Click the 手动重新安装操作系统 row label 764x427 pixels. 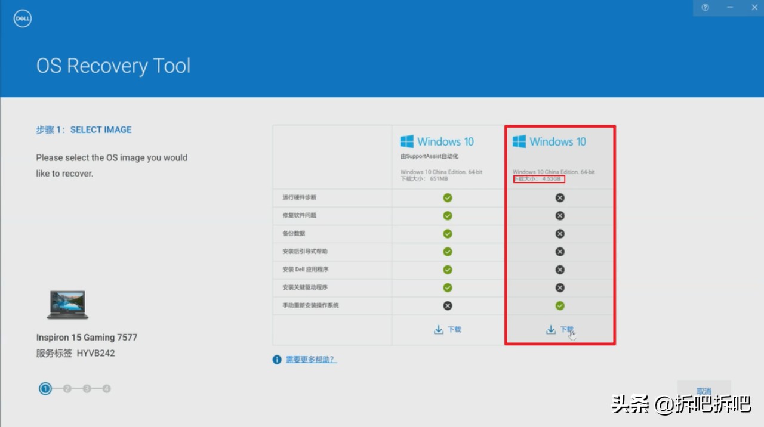pos(310,305)
